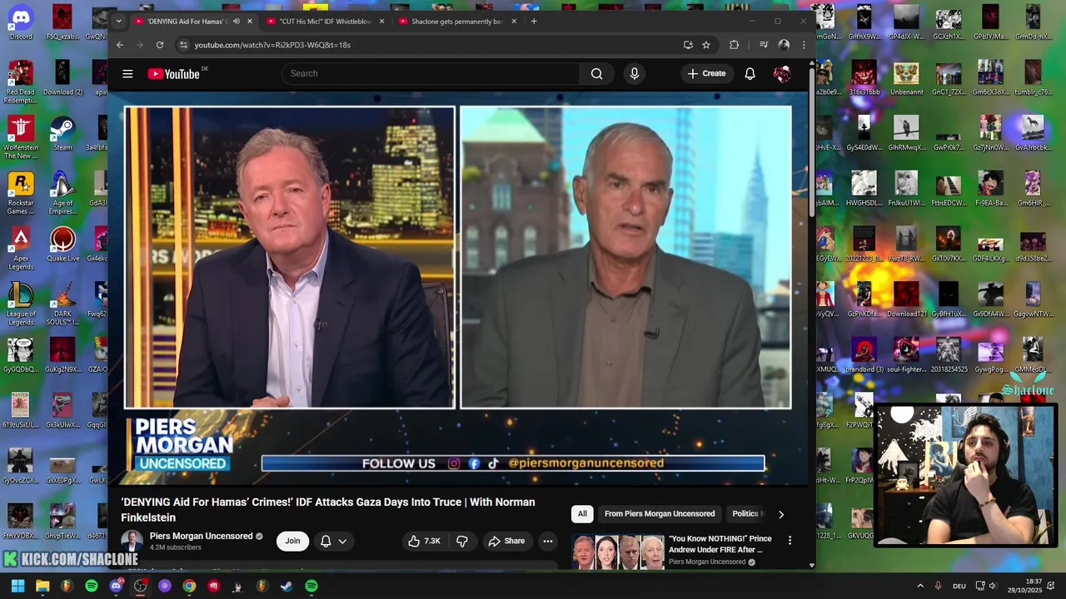Focus the YouTube search field

click(x=431, y=74)
